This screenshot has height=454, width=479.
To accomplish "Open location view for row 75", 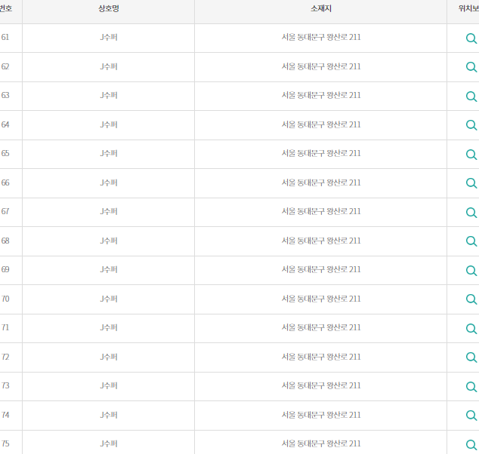I will click(x=471, y=444).
